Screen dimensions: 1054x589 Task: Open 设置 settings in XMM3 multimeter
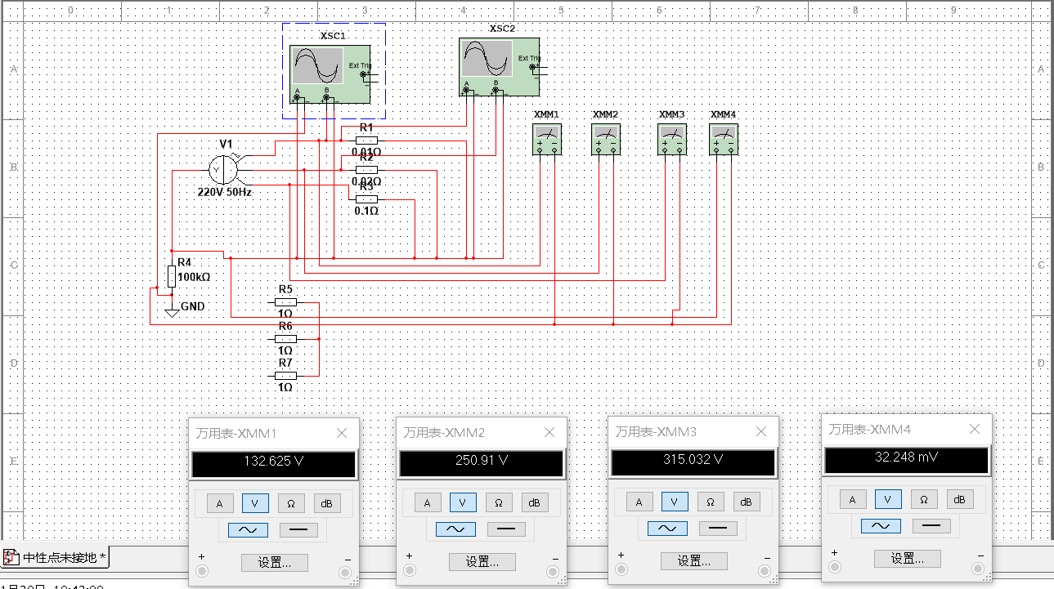pyautogui.click(x=693, y=561)
